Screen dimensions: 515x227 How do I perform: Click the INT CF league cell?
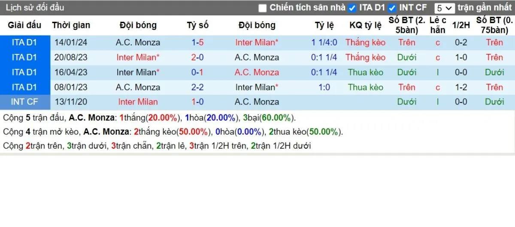pyautogui.click(x=24, y=102)
